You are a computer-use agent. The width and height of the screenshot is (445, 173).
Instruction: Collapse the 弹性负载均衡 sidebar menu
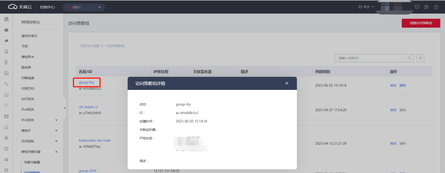(56, 152)
